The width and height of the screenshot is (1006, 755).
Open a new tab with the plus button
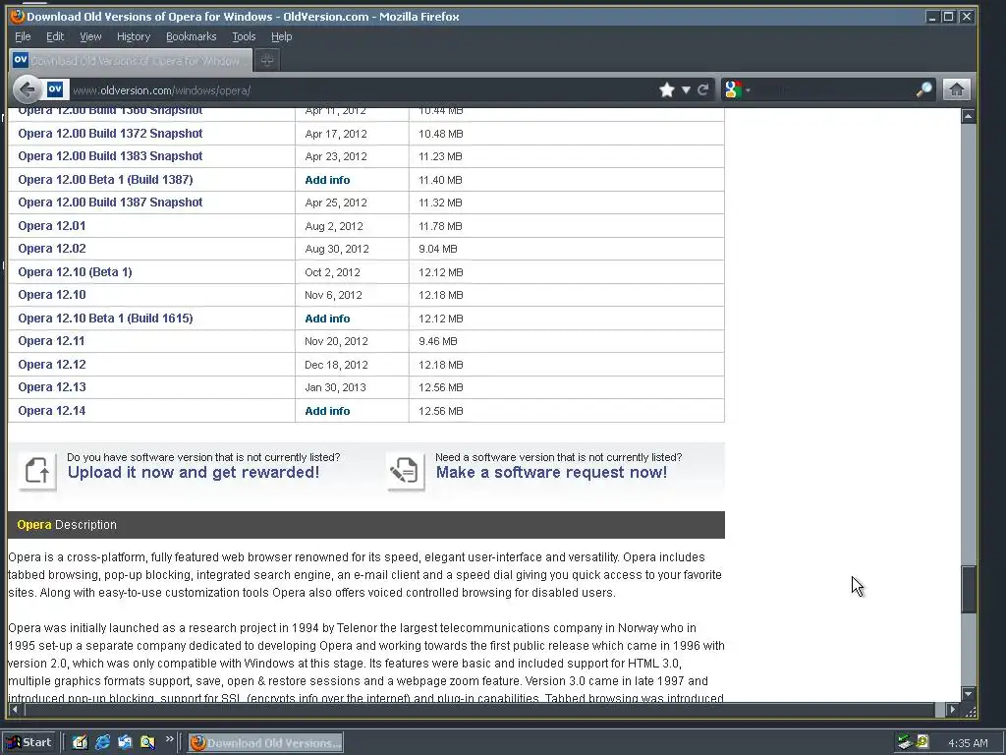(267, 60)
